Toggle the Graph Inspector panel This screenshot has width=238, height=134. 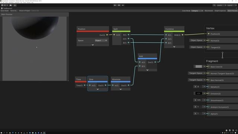[220, 11]
